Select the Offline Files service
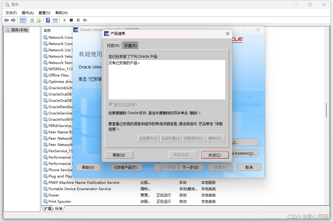Viewport: 333px width, 222px height. [x=58, y=75]
